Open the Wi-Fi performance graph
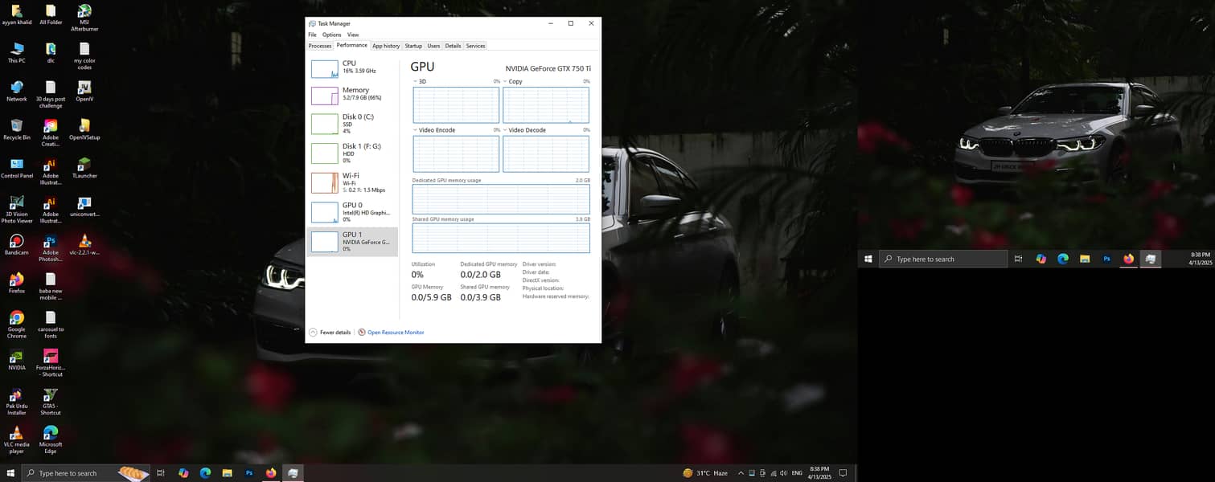Image resolution: width=1215 pixels, height=482 pixels. pyautogui.click(x=325, y=182)
